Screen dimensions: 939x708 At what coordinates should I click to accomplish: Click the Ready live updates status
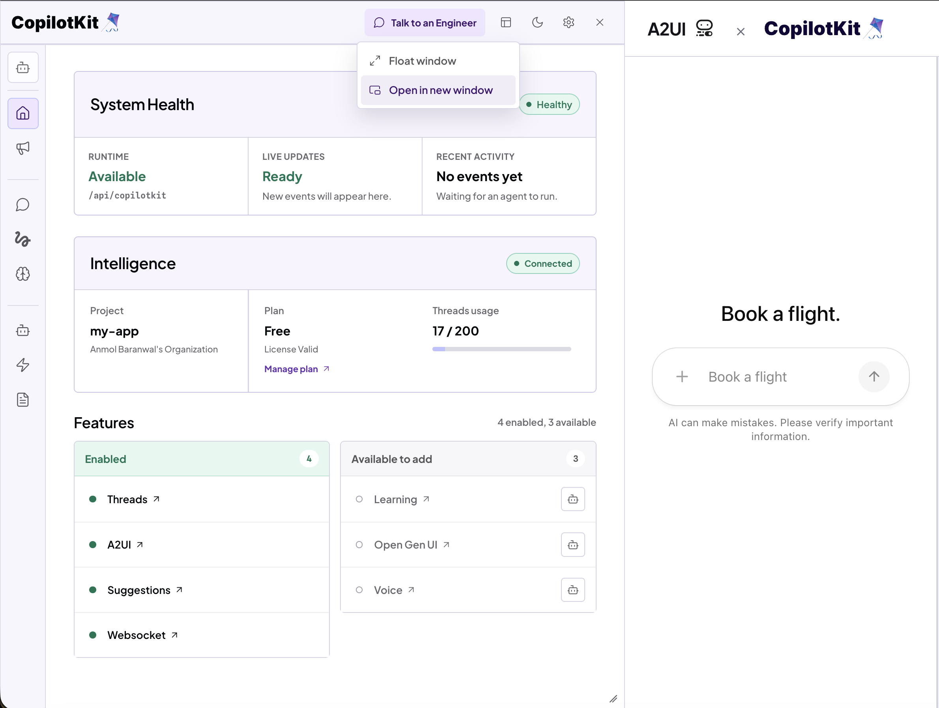(x=282, y=176)
